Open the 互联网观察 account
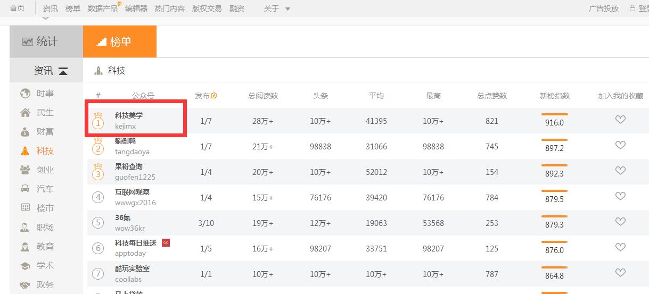Viewport: 649px width, 294px height. (x=132, y=192)
